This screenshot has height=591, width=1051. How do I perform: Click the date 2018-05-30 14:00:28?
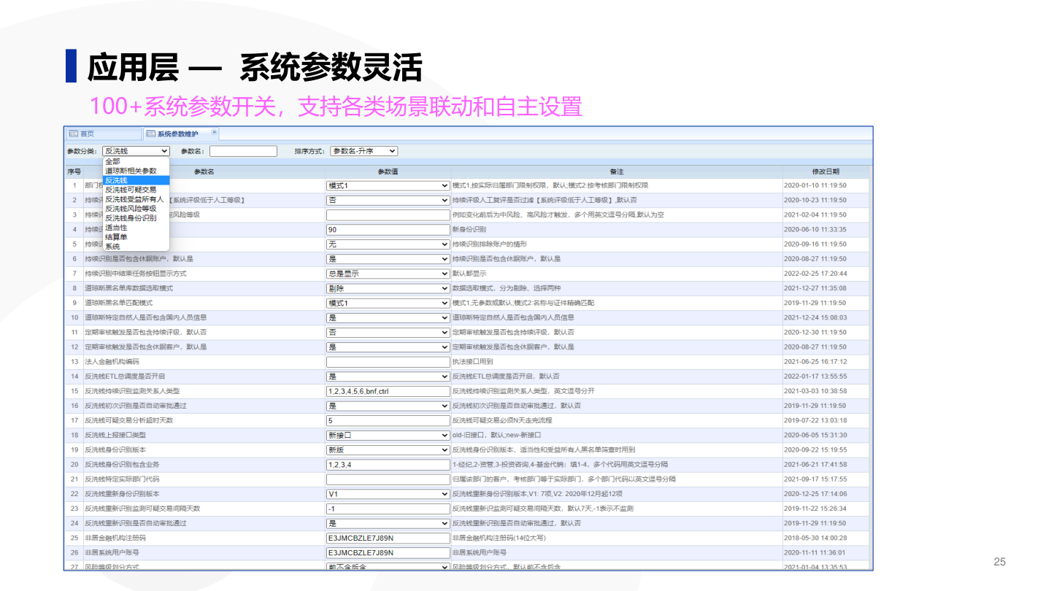point(815,538)
